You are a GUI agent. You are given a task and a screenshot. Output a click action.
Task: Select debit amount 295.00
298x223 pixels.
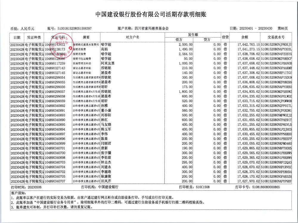coord(187,162)
